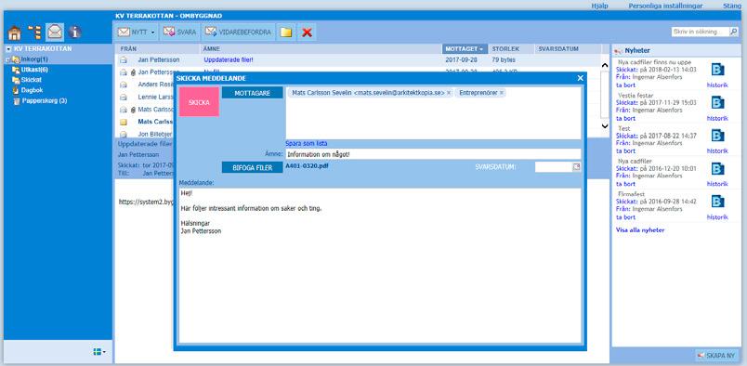The image size is (747, 366).
Task: Click the attached file A401-0320.pdf
Action: (x=307, y=166)
